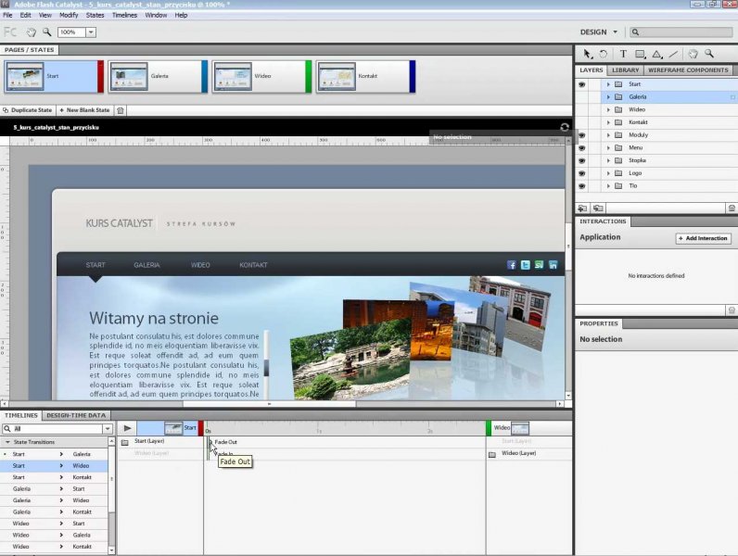738x556 pixels.
Task: Click the new layer icon below layers
Action: (583, 208)
